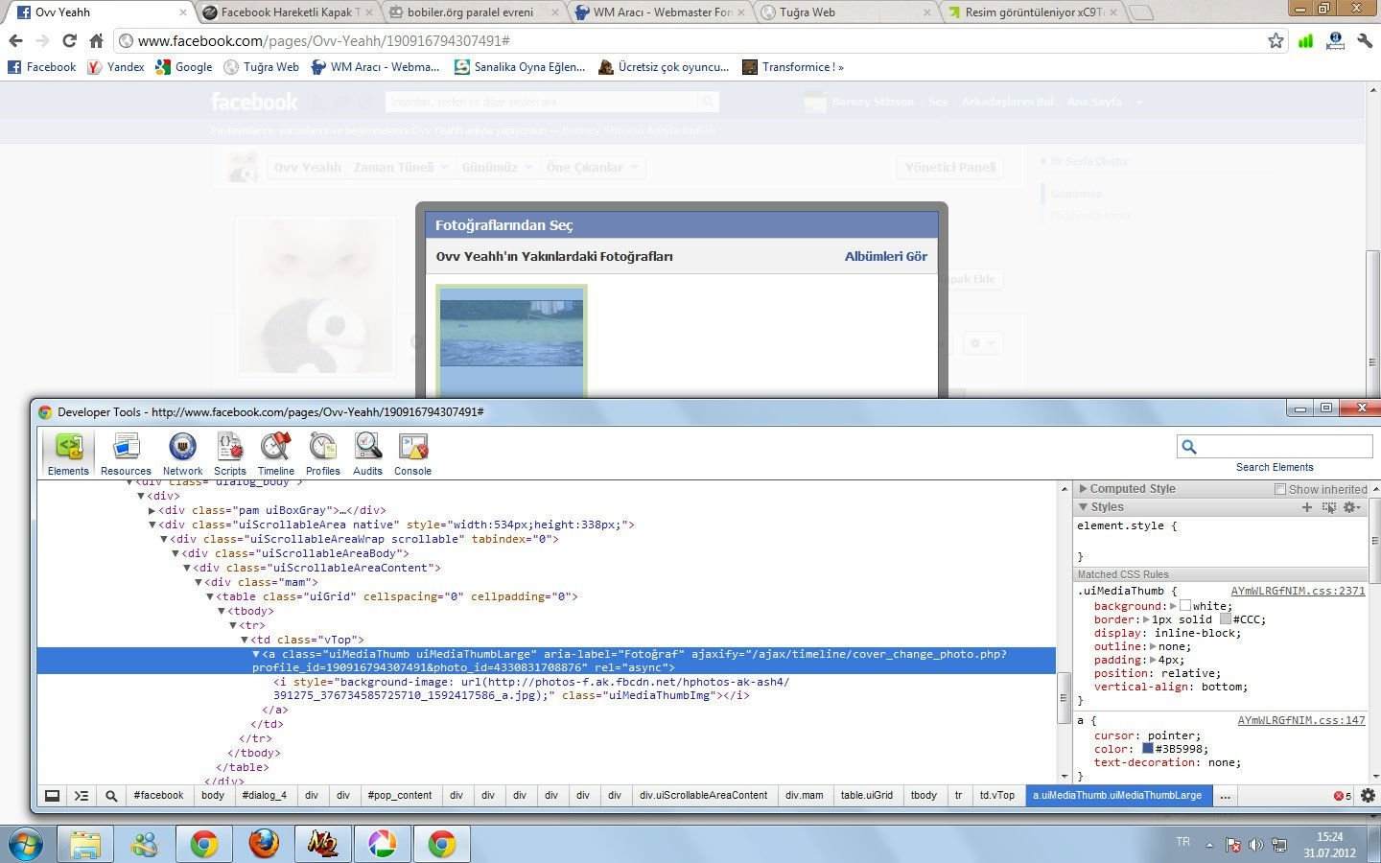The height and width of the screenshot is (863, 1381).
Task: Click the dock-to-main-window icon in DevTools
Action: point(53,796)
